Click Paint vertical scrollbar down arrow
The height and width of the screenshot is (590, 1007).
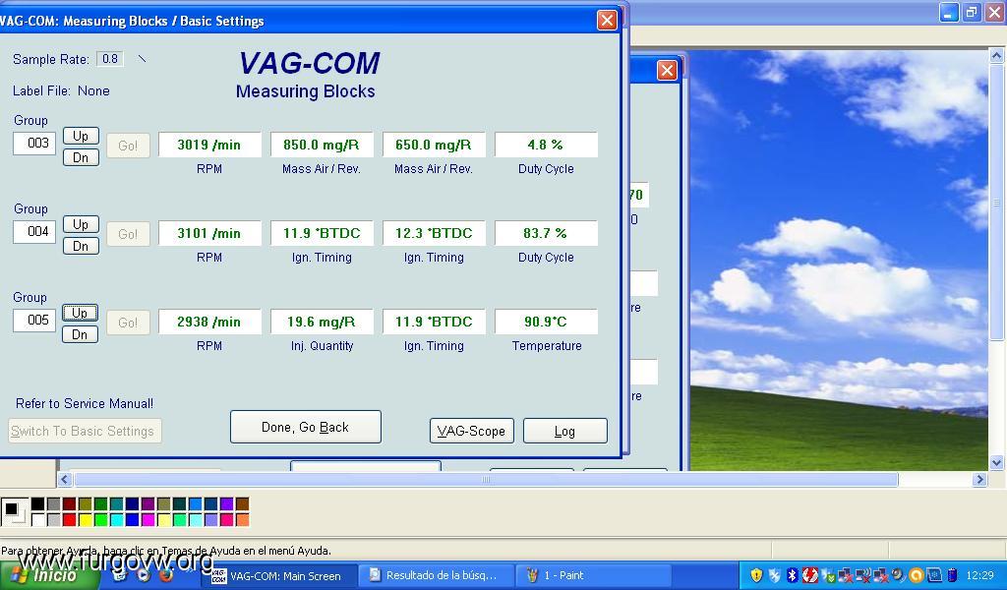tap(997, 462)
